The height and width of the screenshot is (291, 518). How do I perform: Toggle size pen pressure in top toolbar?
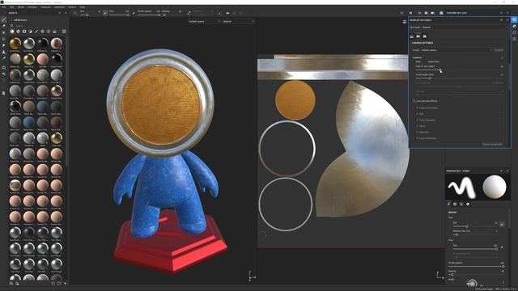[105, 13]
